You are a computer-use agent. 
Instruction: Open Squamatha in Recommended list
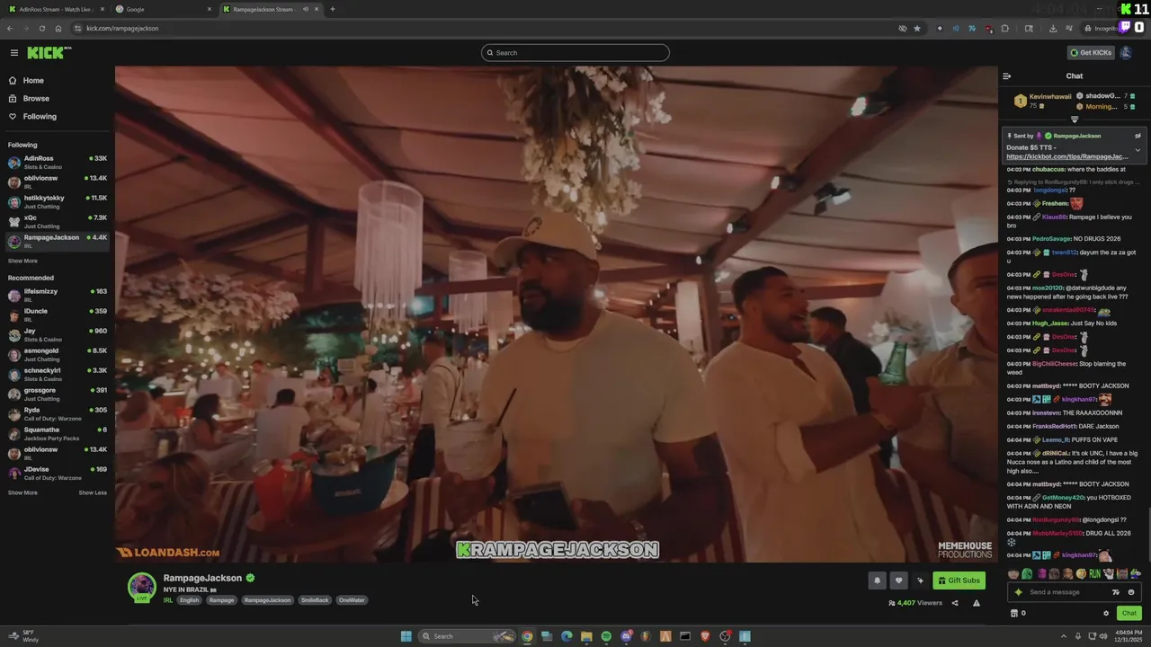coord(58,434)
